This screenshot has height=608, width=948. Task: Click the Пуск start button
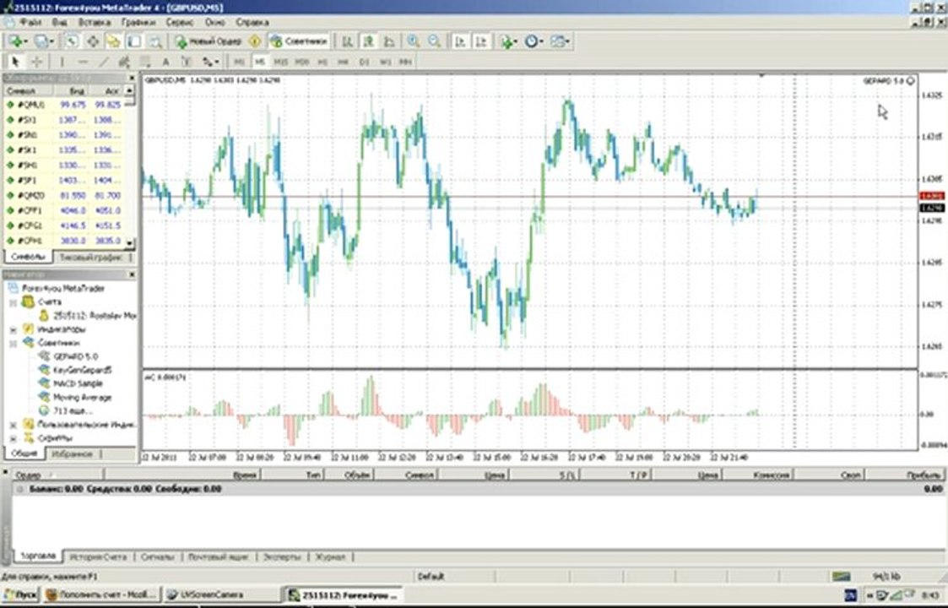[x=20, y=594]
